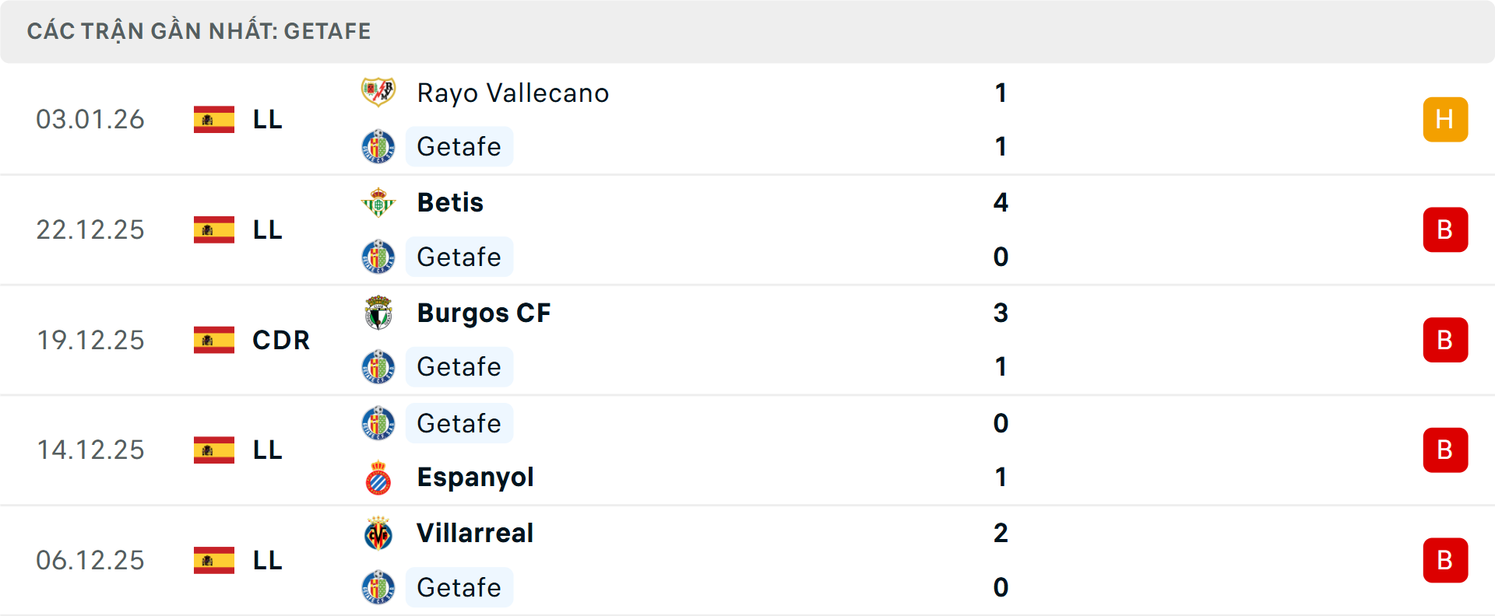Click the Rayo Vallecano club crest
The height and width of the screenshot is (616, 1495).
click(378, 93)
